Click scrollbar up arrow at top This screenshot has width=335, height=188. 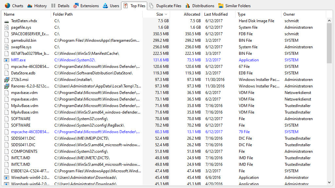point(329,21)
